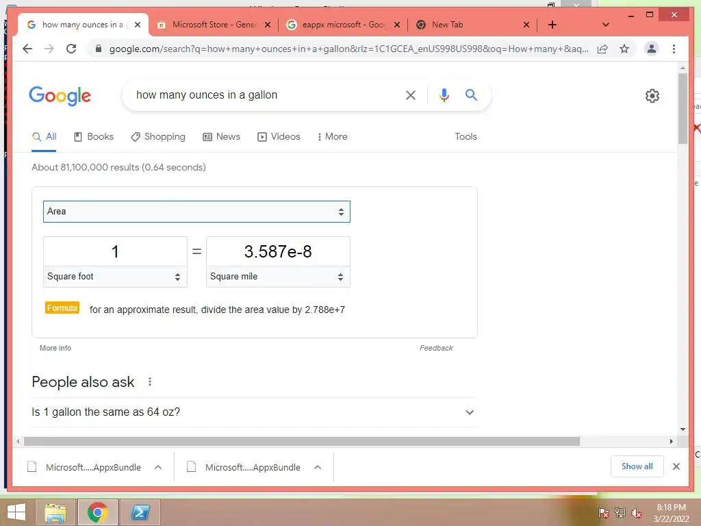Viewport: 701px width, 526px height.
Task: Click the Google logo
Action: pyautogui.click(x=60, y=95)
